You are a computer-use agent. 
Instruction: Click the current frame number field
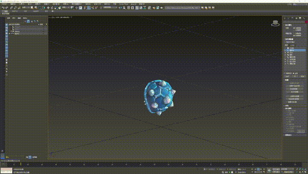[x=259, y=172]
